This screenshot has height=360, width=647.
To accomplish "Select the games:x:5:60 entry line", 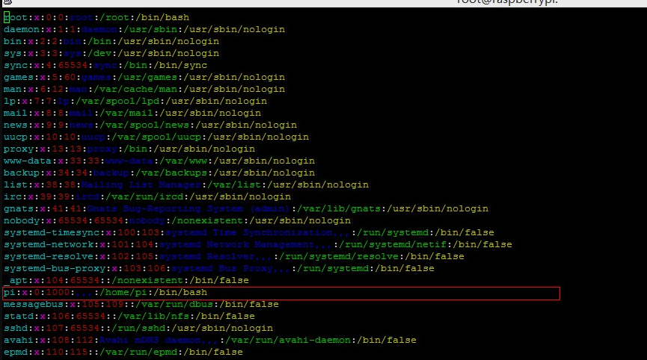I will tap(144, 78).
